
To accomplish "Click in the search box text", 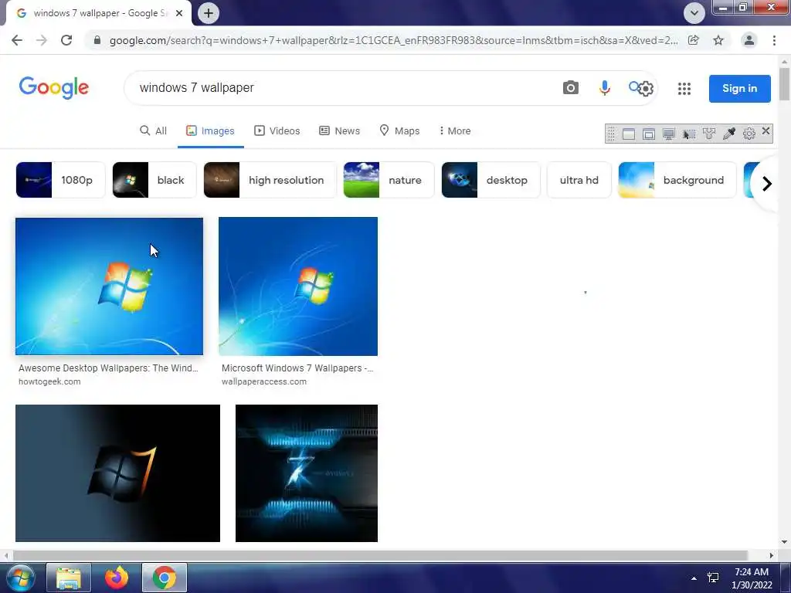I will point(197,88).
